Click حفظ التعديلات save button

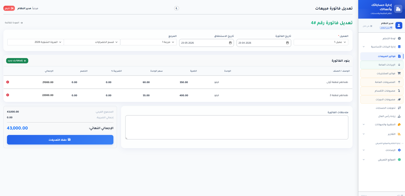point(60,140)
